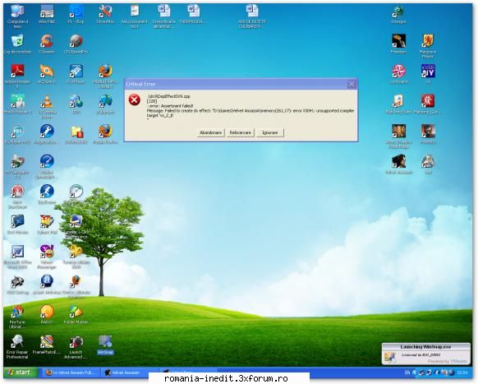478x384 pixels.
Task: Open the Mahjong game shortcut with red icon
Action: click(428, 104)
